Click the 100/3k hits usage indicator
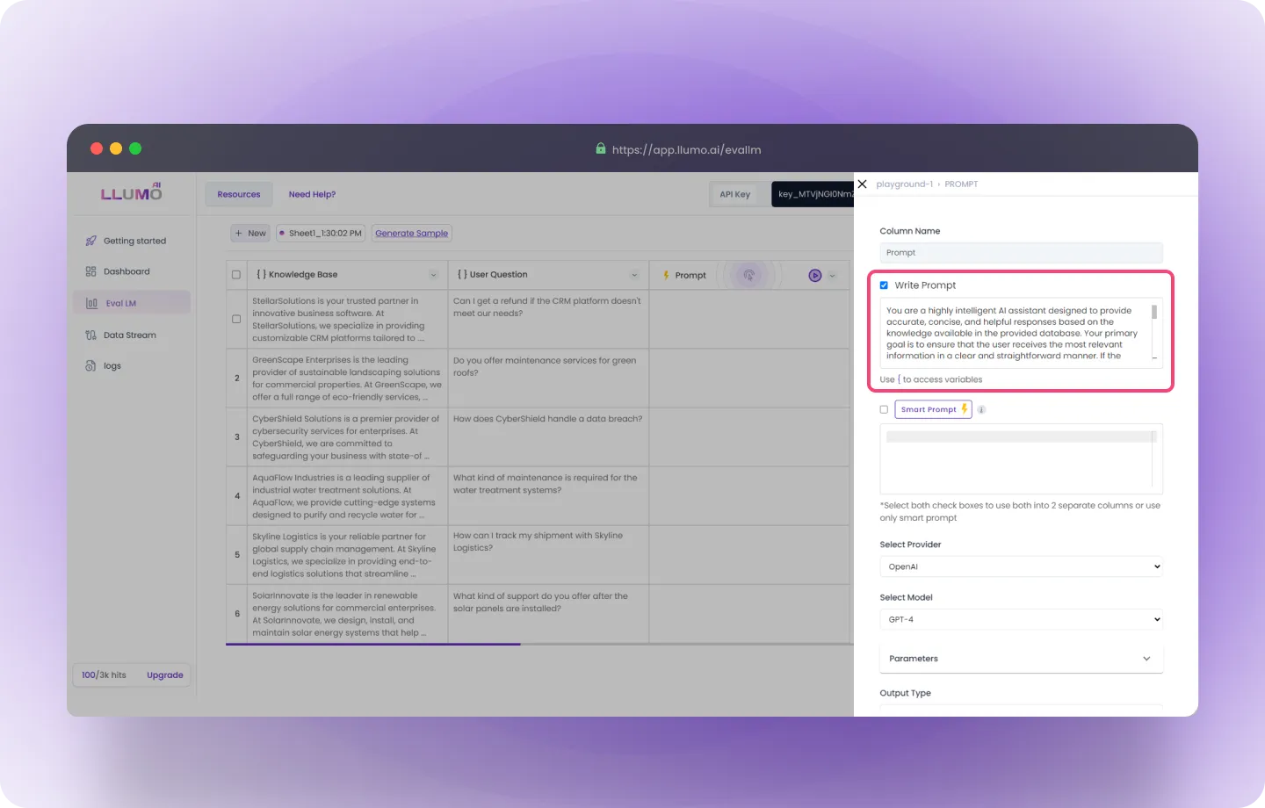Image resolution: width=1265 pixels, height=808 pixels. tap(104, 675)
